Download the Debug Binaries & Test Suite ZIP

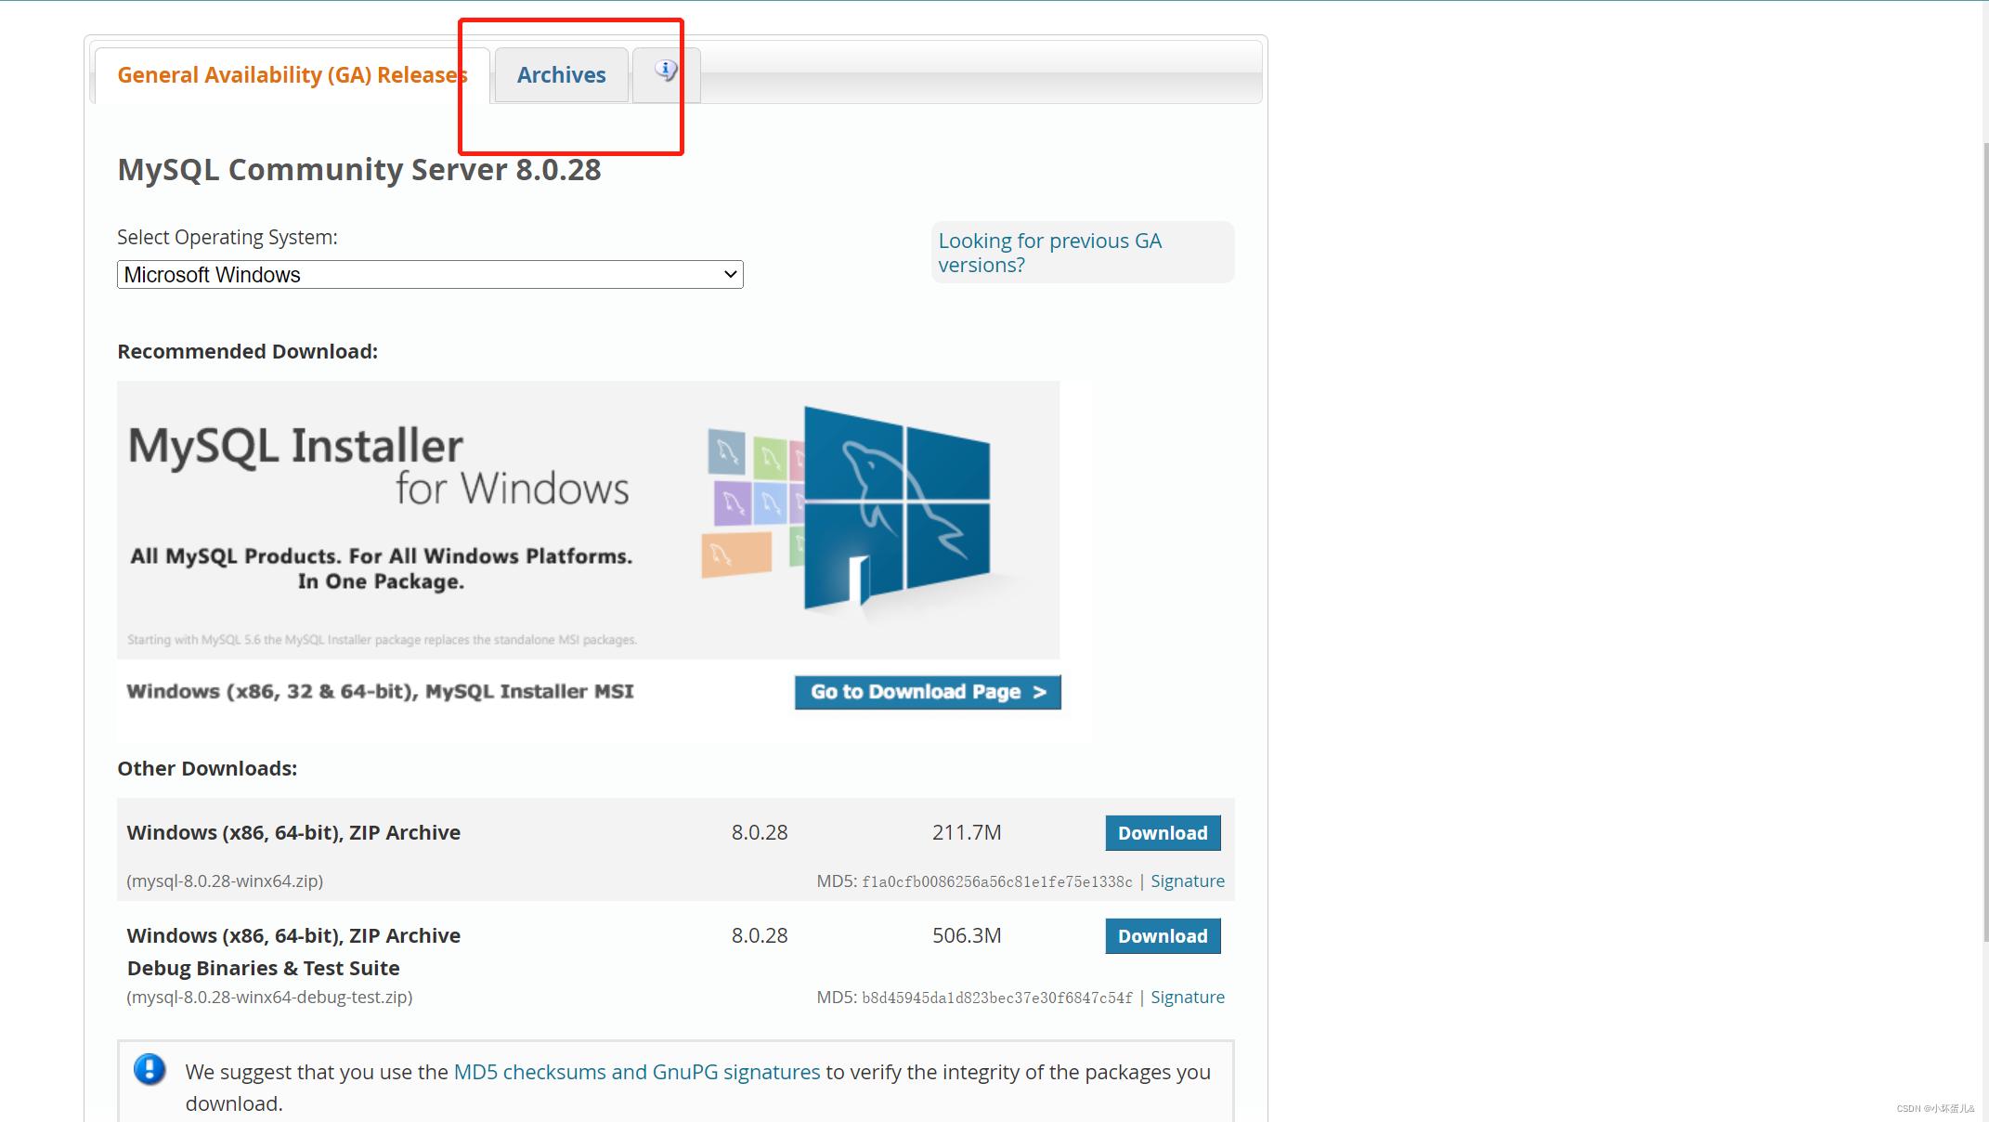click(x=1162, y=936)
